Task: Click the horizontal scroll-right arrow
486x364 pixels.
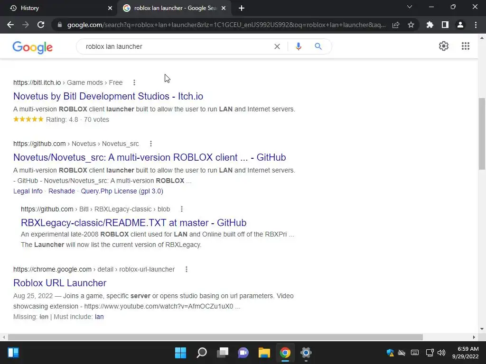Action: tap(474, 337)
